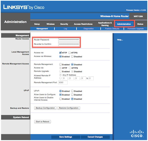Open the Log sub-tab
The height and width of the screenshot is (141, 148).
click(x=65, y=29)
